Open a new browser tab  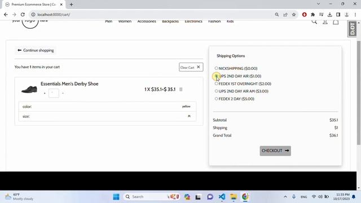[71, 5]
